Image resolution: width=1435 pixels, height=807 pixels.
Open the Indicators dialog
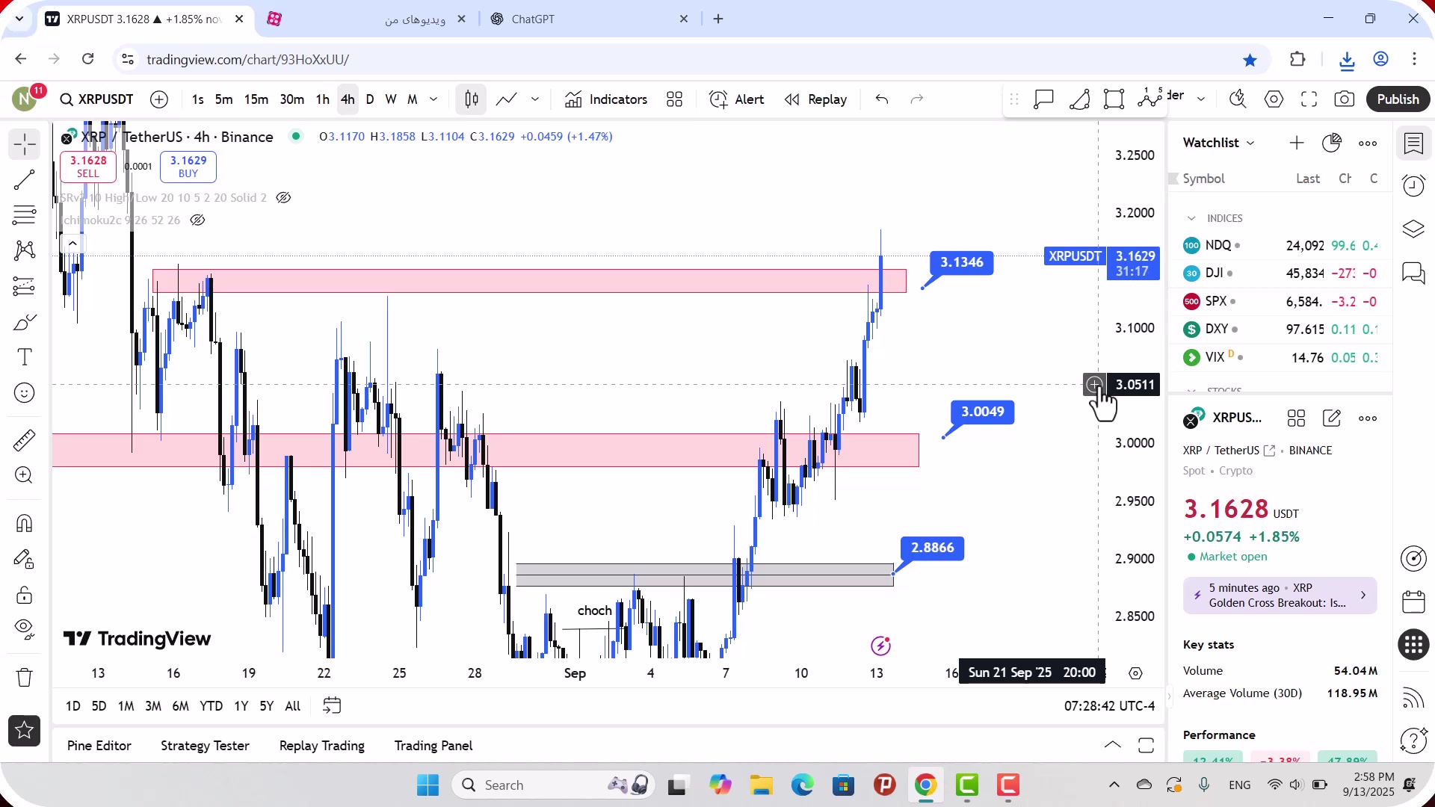click(x=606, y=99)
